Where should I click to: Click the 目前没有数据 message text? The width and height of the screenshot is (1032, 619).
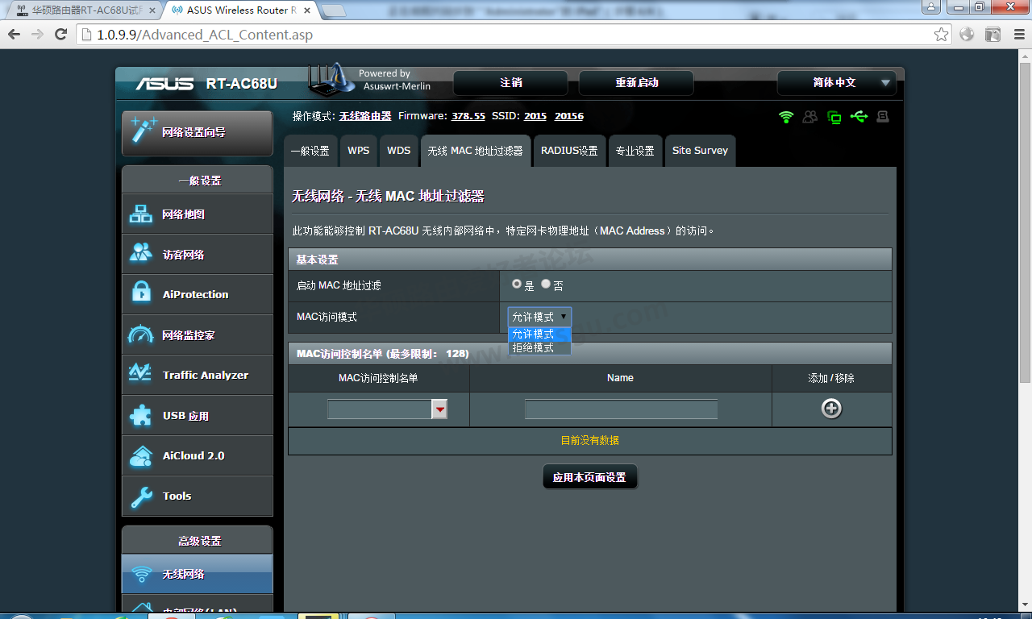[590, 440]
